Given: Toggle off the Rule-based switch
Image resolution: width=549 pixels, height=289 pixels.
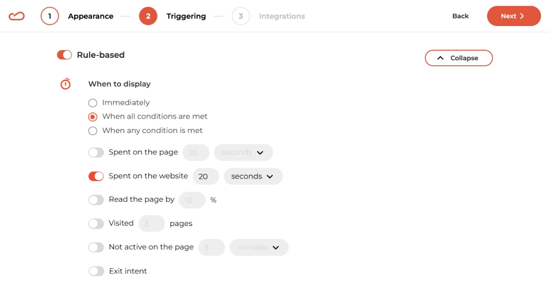Looking at the screenshot, I should click(x=64, y=55).
